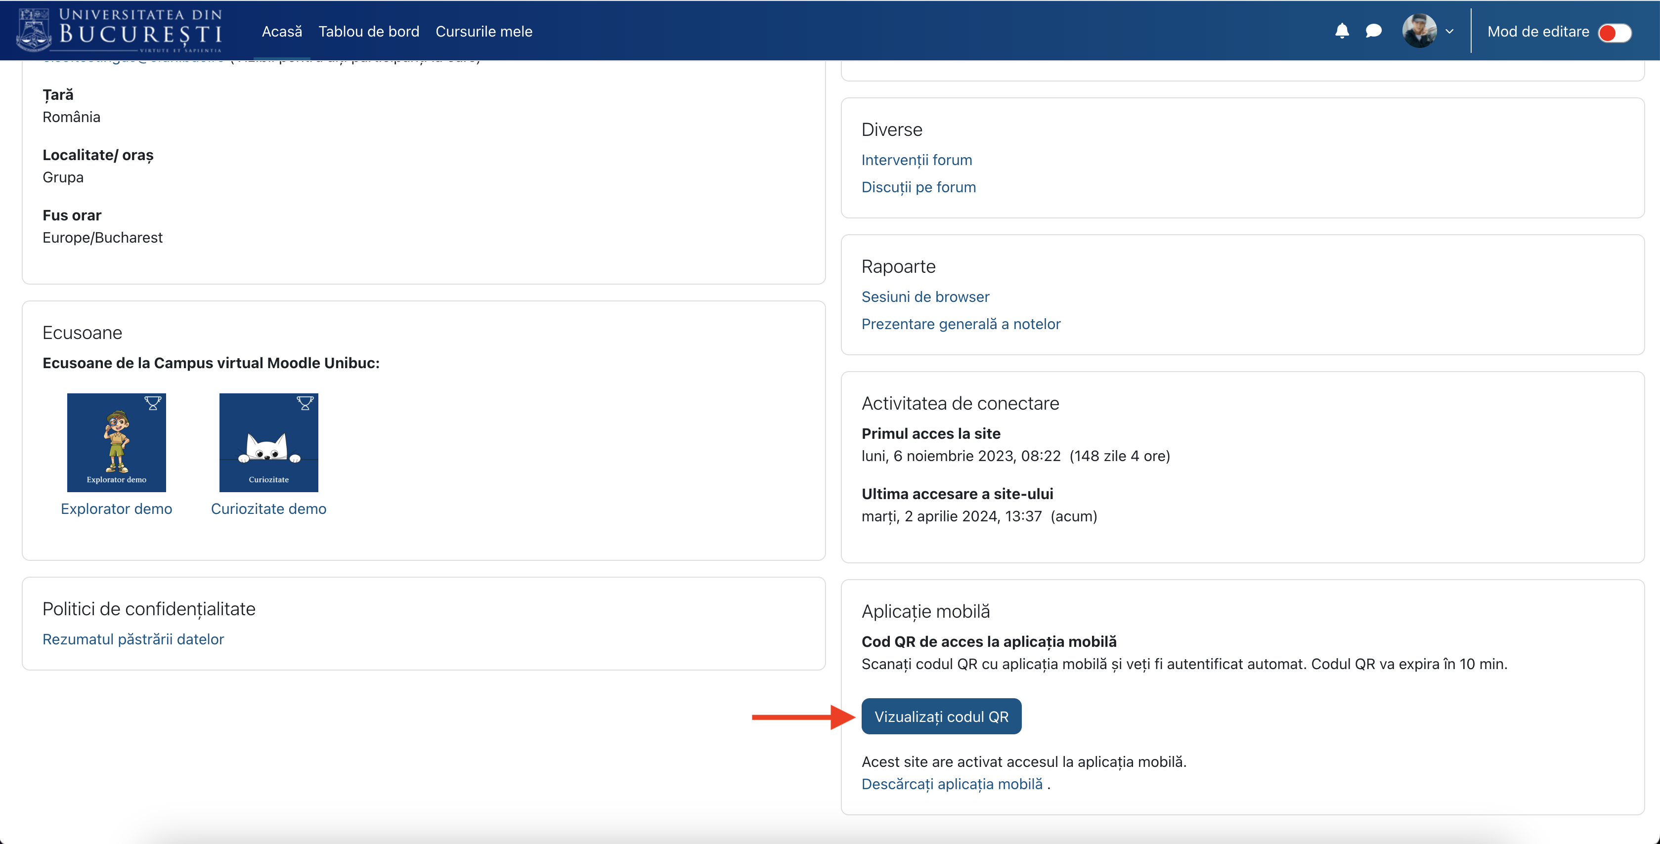Click the 'Localitate/ oraș' field label
The width and height of the screenshot is (1660, 844).
coord(98,155)
